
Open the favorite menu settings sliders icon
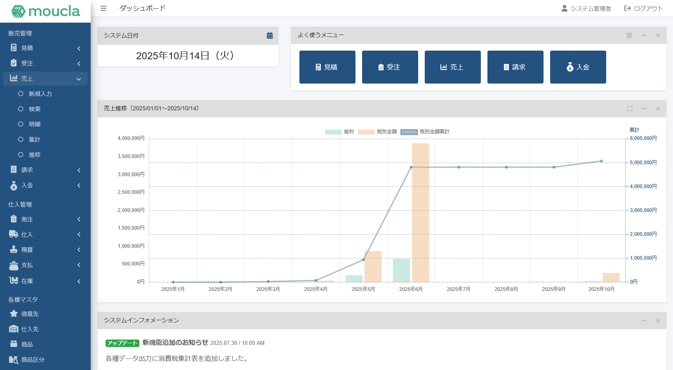pos(629,35)
